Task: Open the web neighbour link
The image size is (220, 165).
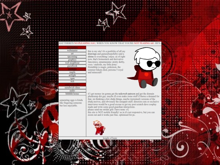Action: tap(72, 63)
